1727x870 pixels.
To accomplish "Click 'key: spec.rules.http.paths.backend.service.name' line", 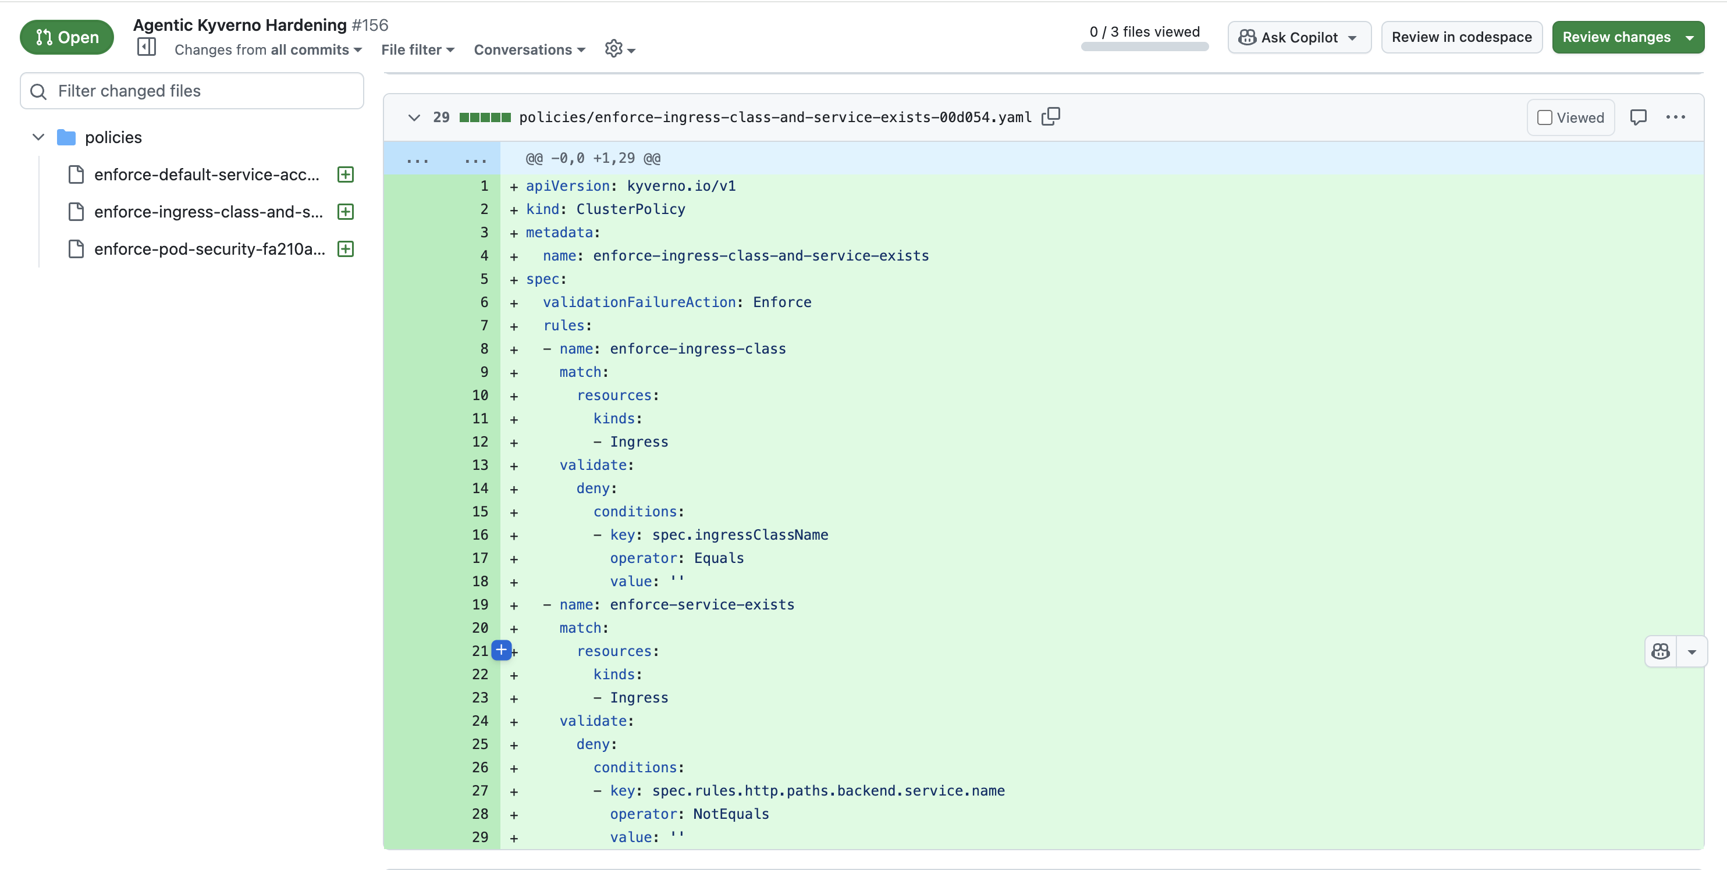I will click(x=807, y=791).
